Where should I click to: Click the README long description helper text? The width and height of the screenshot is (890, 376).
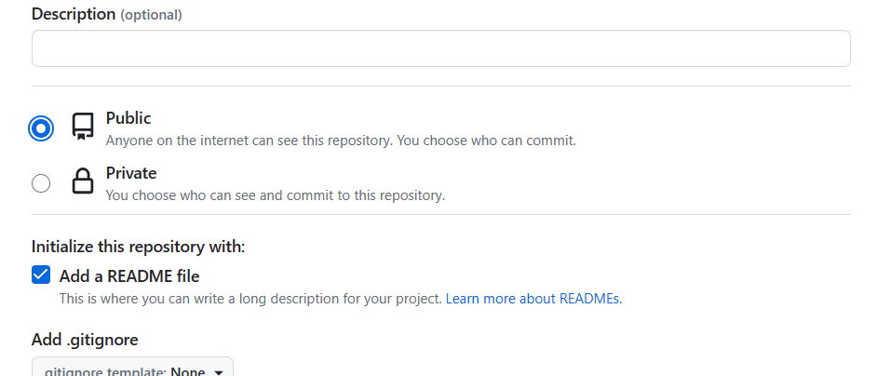[x=250, y=299]
